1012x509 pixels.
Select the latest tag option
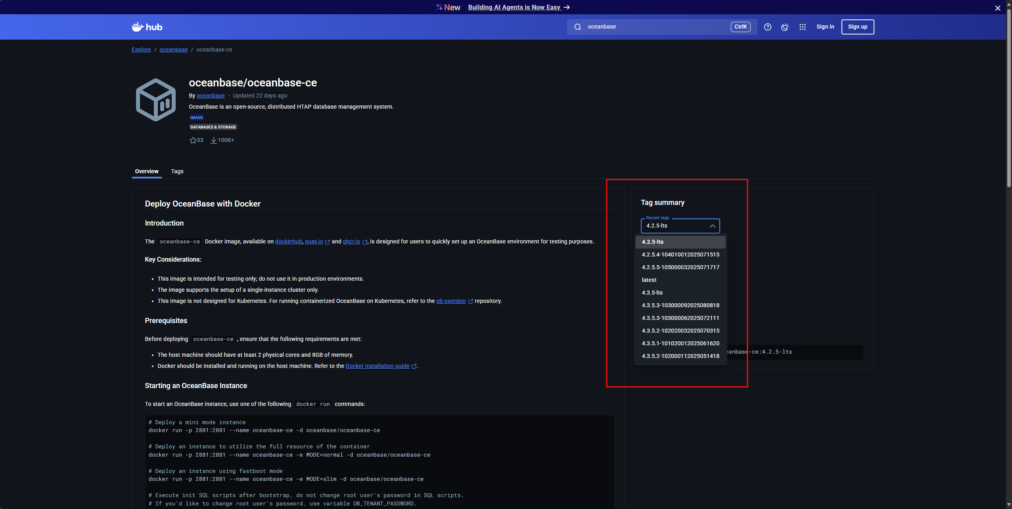680,280
